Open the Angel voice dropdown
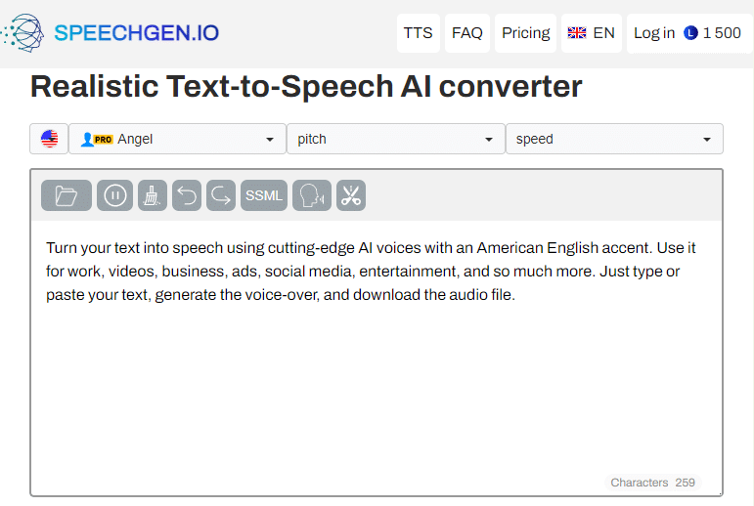The height and width of the screenshot is (506, 754). (176, 139)
